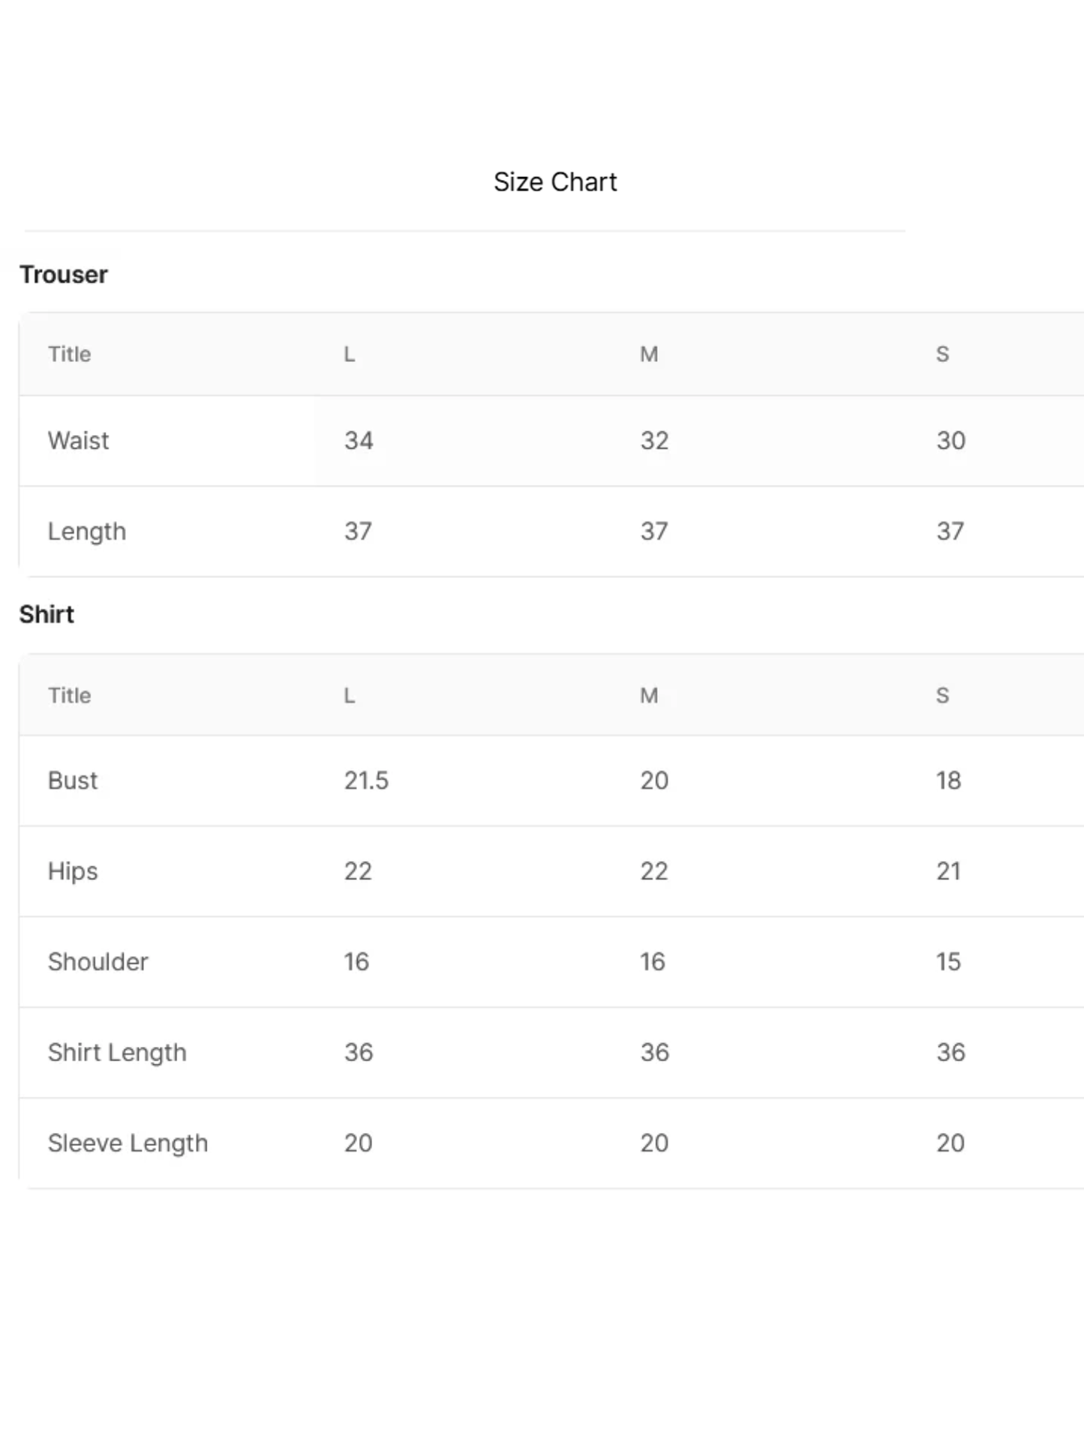Select the Shirt section title
This screenshot has height=1445, width=1084.
point(47,614)
